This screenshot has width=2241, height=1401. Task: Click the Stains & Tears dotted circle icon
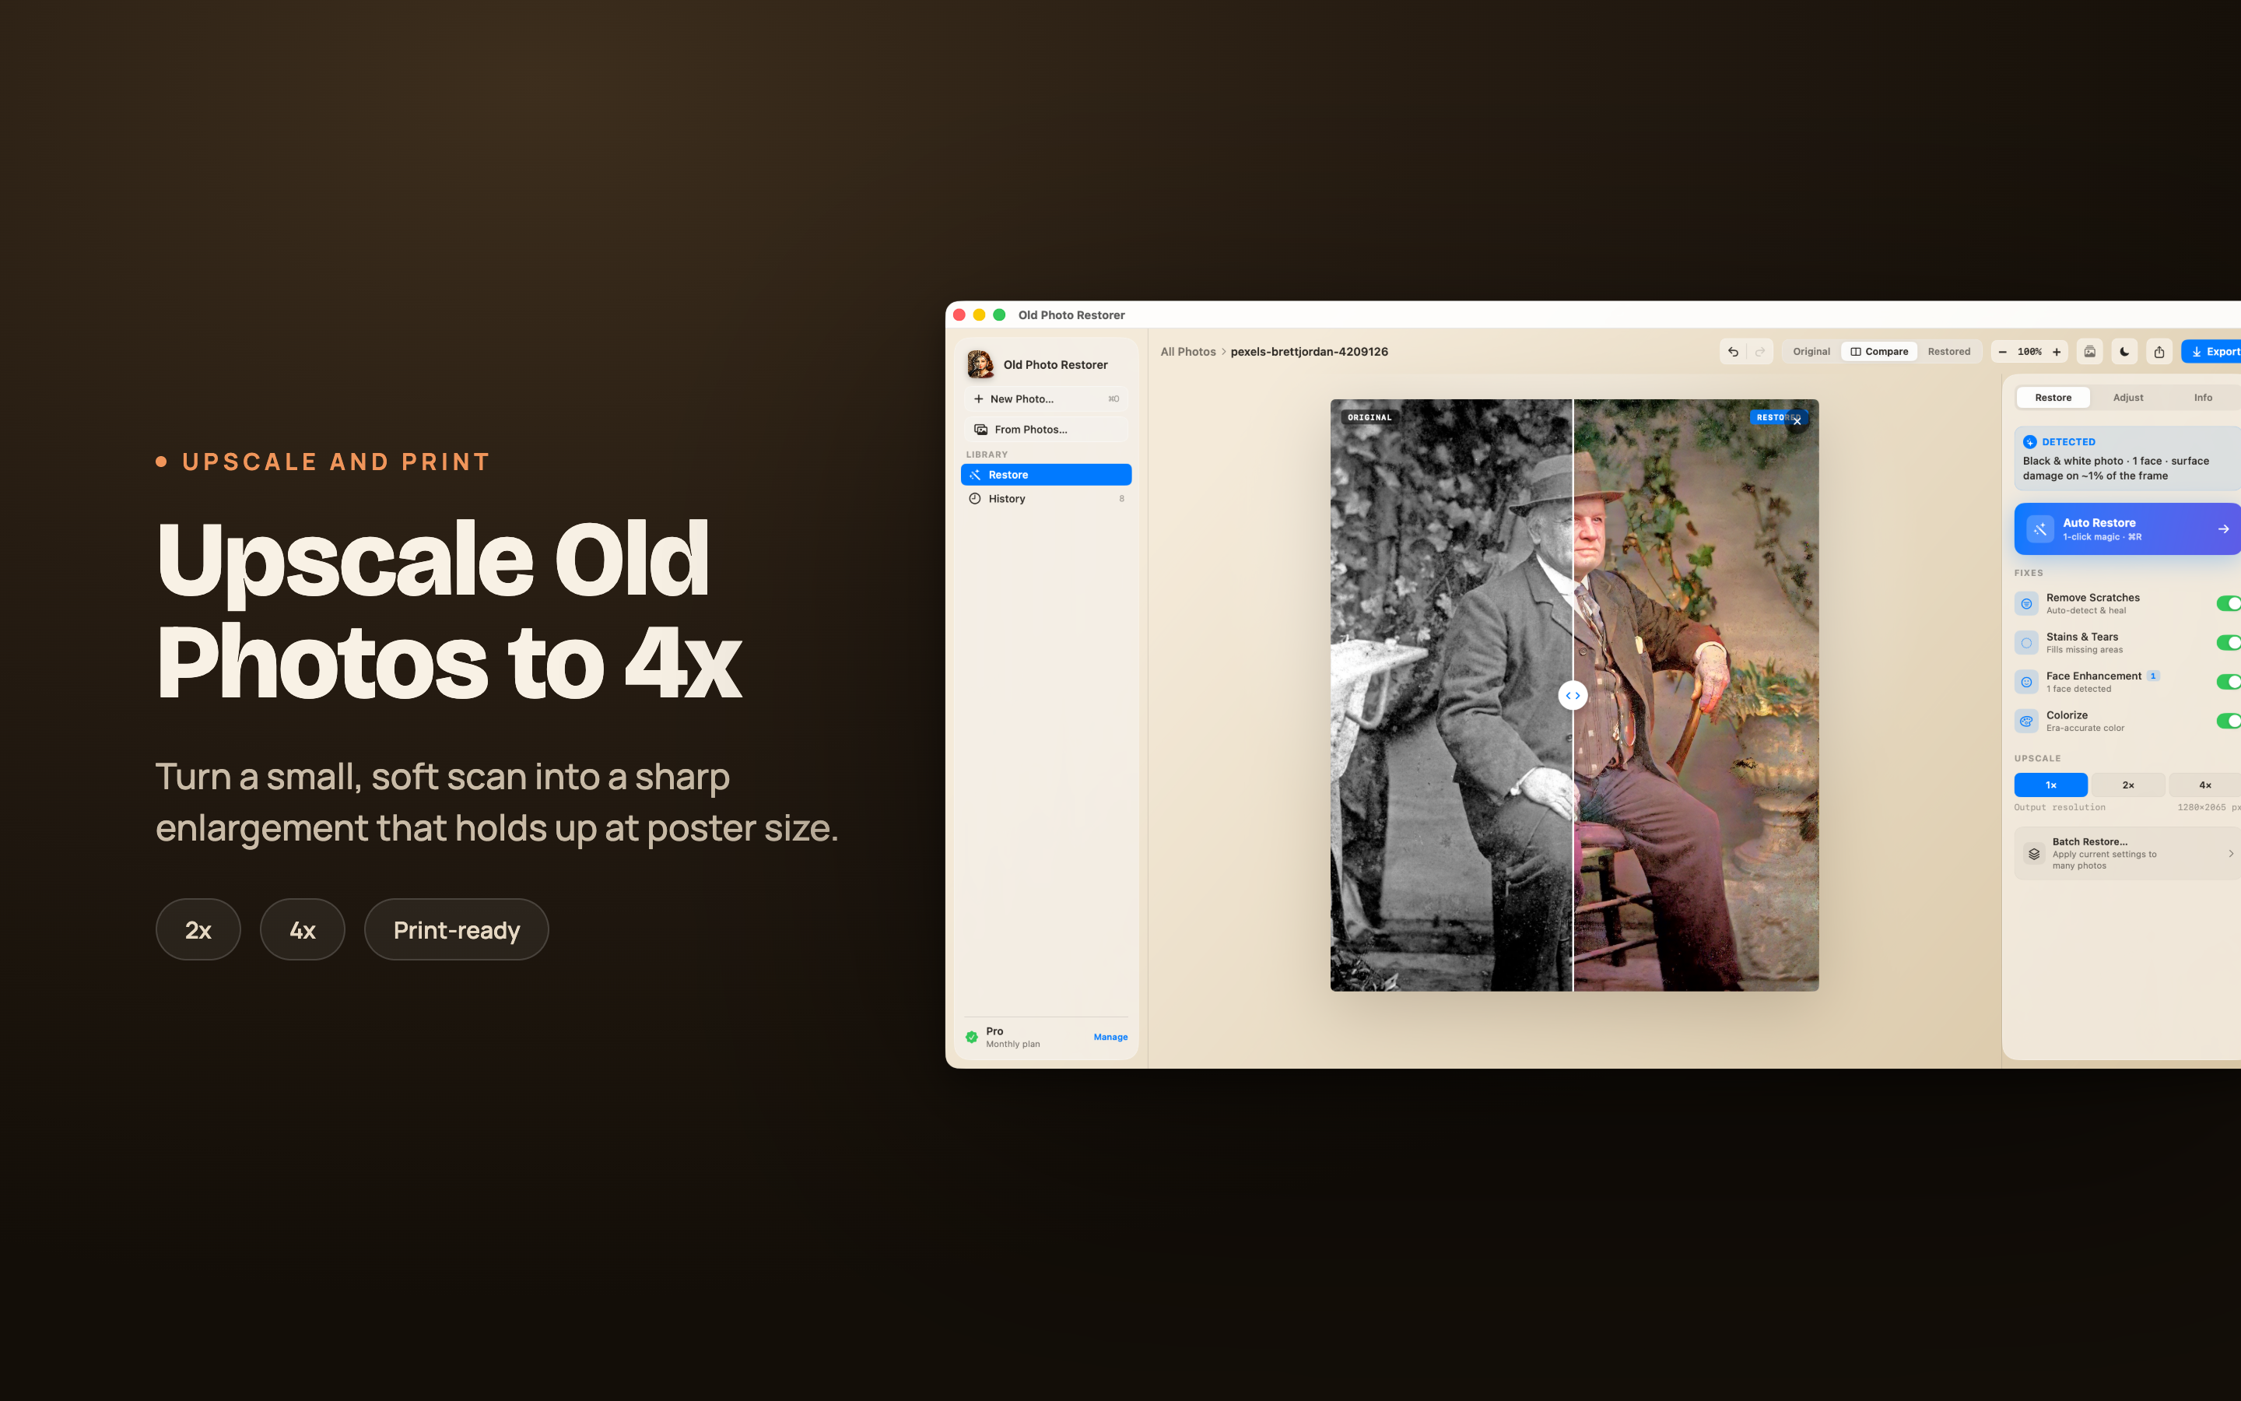[2026, 643]
